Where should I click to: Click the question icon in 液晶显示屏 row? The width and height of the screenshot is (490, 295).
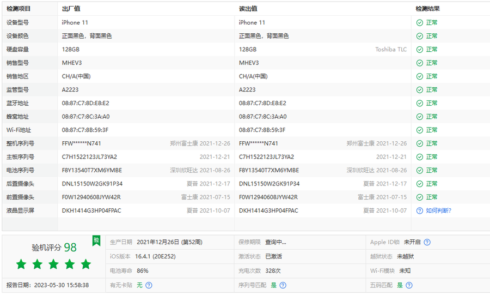pos(419,210)
